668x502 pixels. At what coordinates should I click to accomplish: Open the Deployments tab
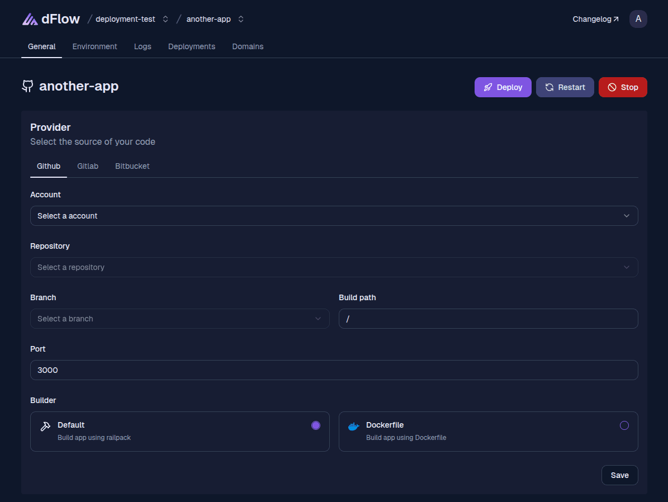tap(191, 46)
